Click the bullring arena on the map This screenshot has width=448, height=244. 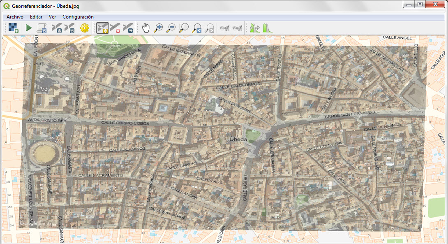(x=44, y=154)
